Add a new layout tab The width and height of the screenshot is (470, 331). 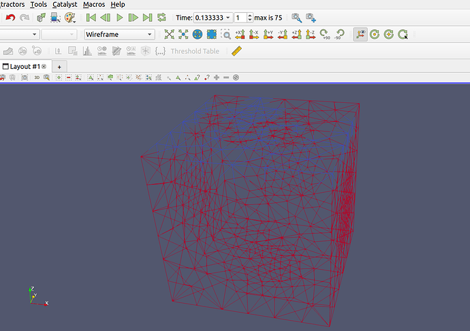pyautogui.click(x=59, y=67)
